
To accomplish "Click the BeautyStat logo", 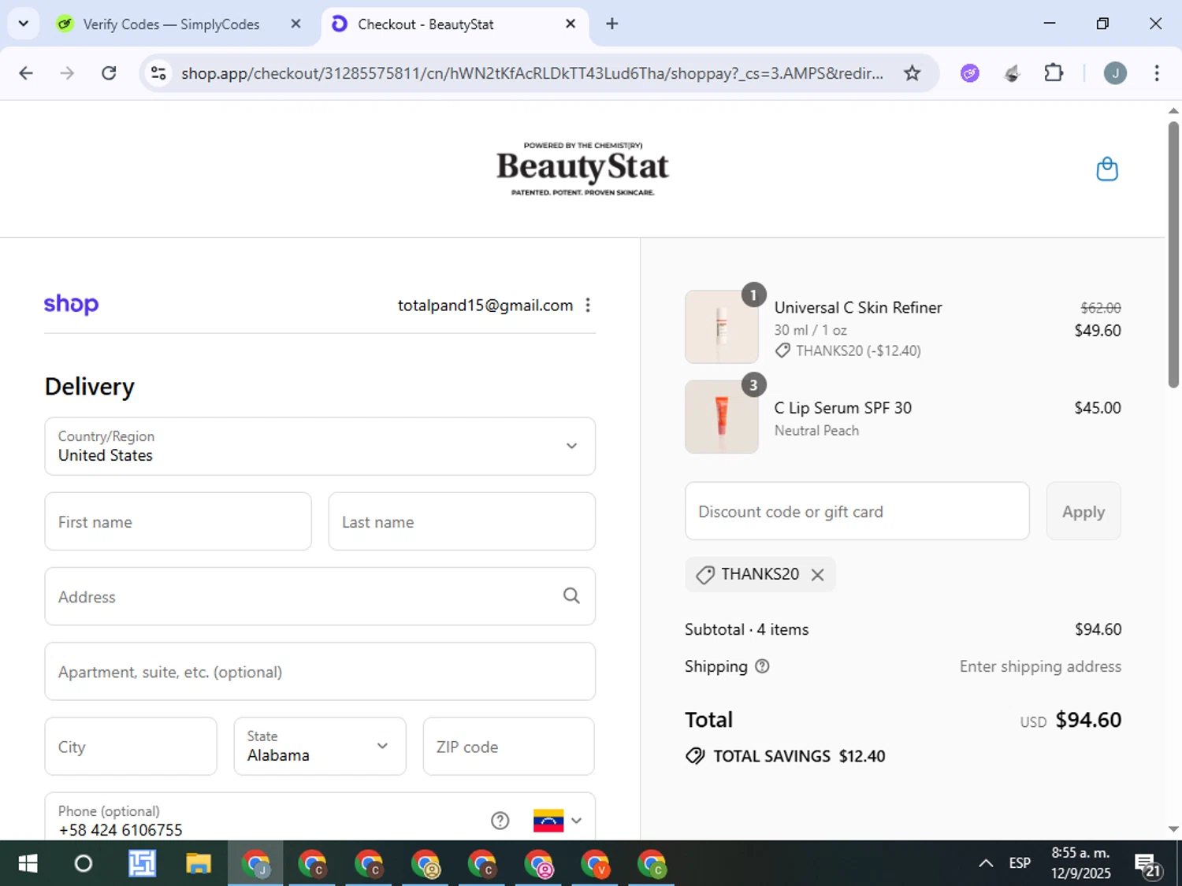I will pos(582,168).
